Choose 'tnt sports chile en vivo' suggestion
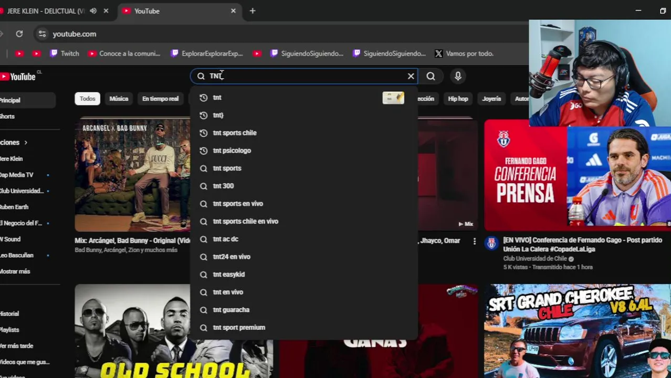This screenshot has height=378, width=671. pyautogui.click(x=304, y=221)
